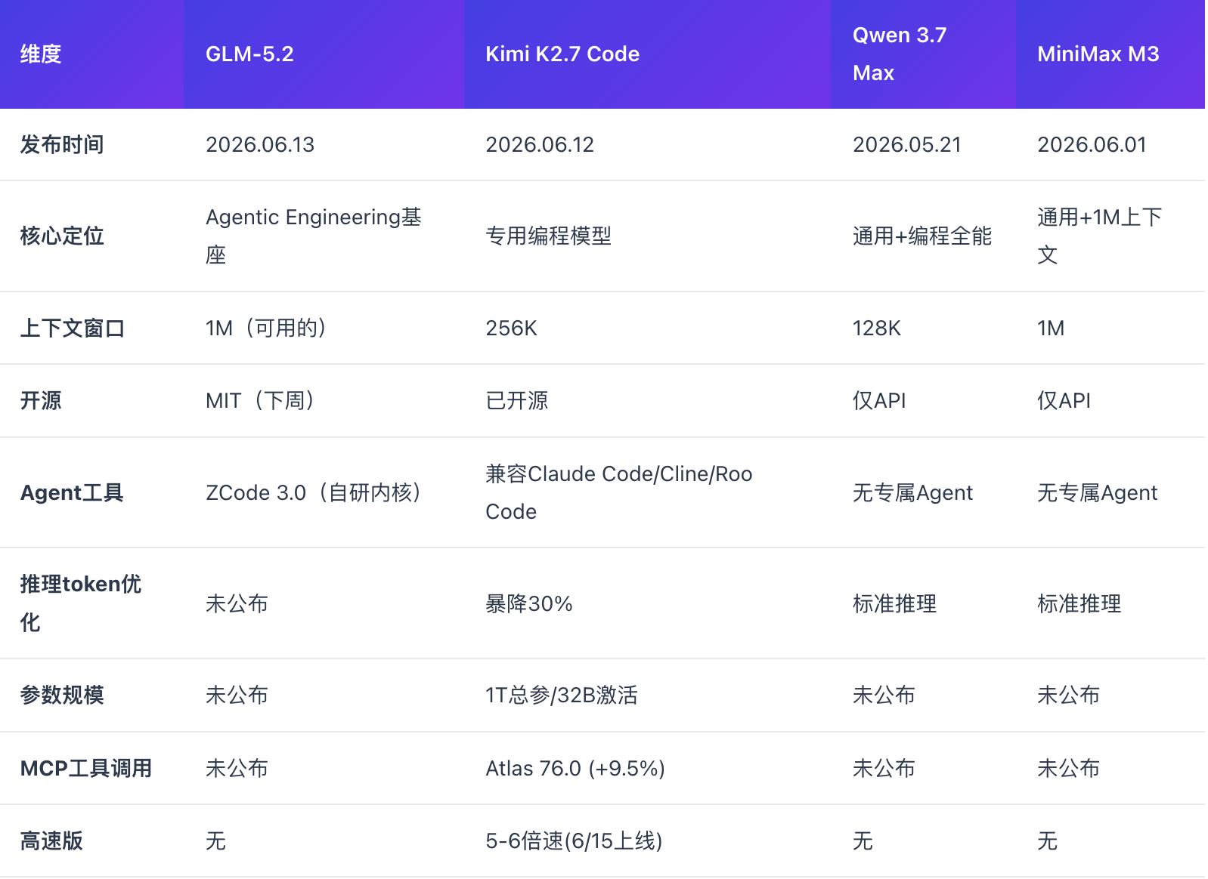Select Qwen 3.7 Max's 未公布 in the MCP工具调用 row
The height and width of the screenshot is (879, 1208).
[x=884, y=769]
